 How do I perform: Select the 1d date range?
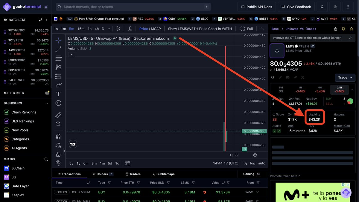click(x=117, y=163)
